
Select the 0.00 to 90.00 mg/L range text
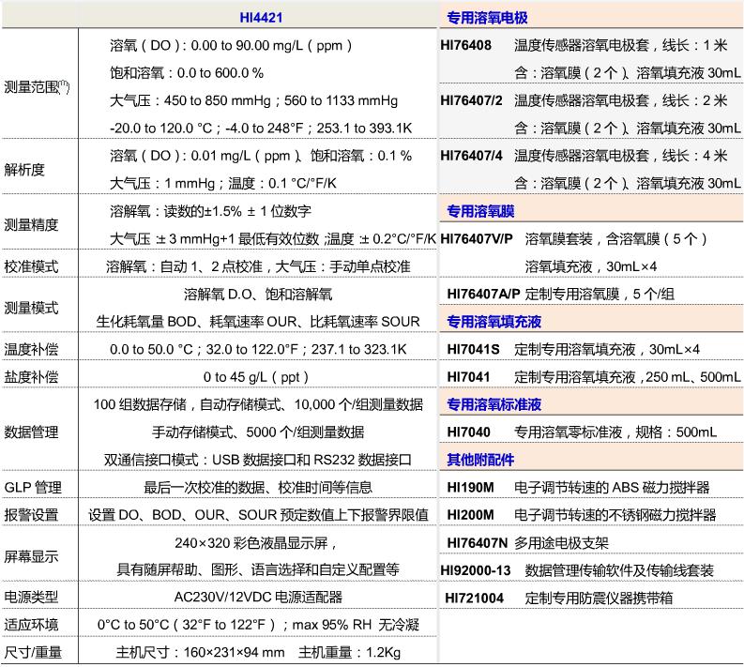tap(231, 46)
